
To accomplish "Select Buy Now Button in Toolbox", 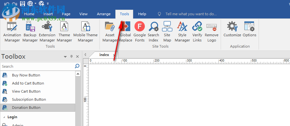I will pyautogui.click(x=38, y=75).
